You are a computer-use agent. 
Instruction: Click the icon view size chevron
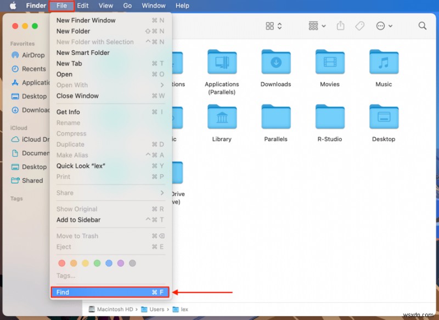(279, 25)
